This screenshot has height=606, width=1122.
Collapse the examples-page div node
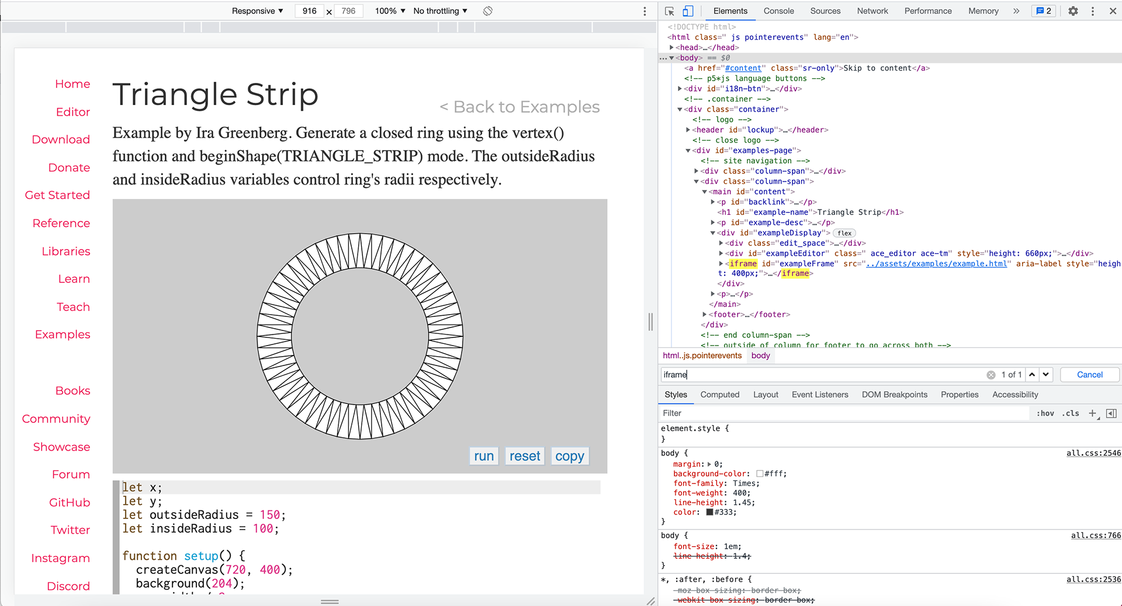tap(688, 151)
